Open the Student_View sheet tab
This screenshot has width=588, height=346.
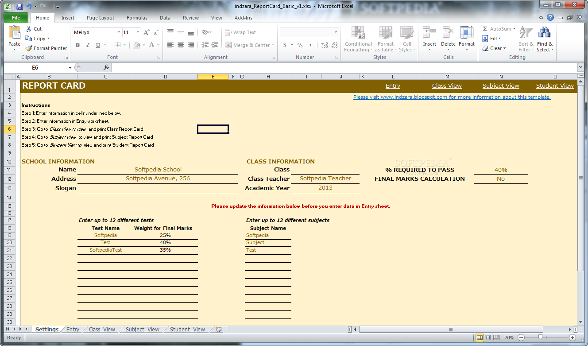187,329
